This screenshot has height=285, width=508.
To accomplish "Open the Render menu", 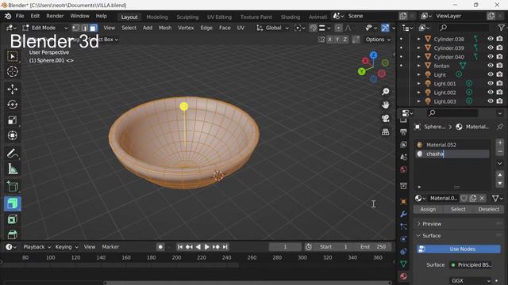I will (x=55, y=16).
